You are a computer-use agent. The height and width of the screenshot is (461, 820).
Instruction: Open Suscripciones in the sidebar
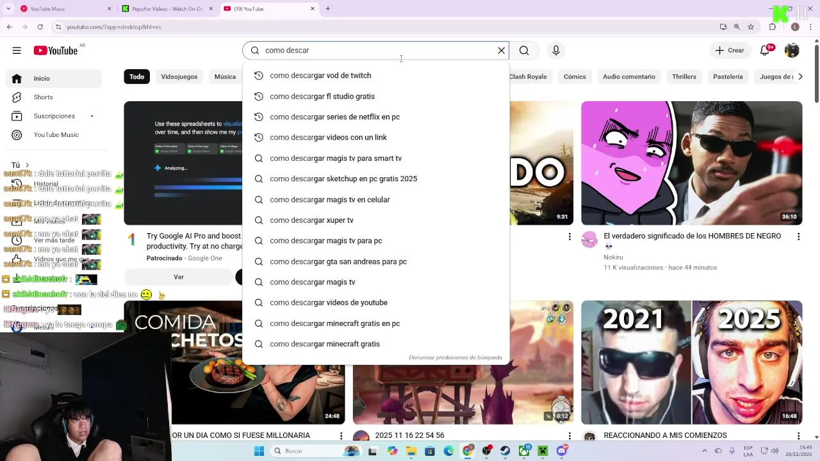pyautogui.click(x=54, y=116)
